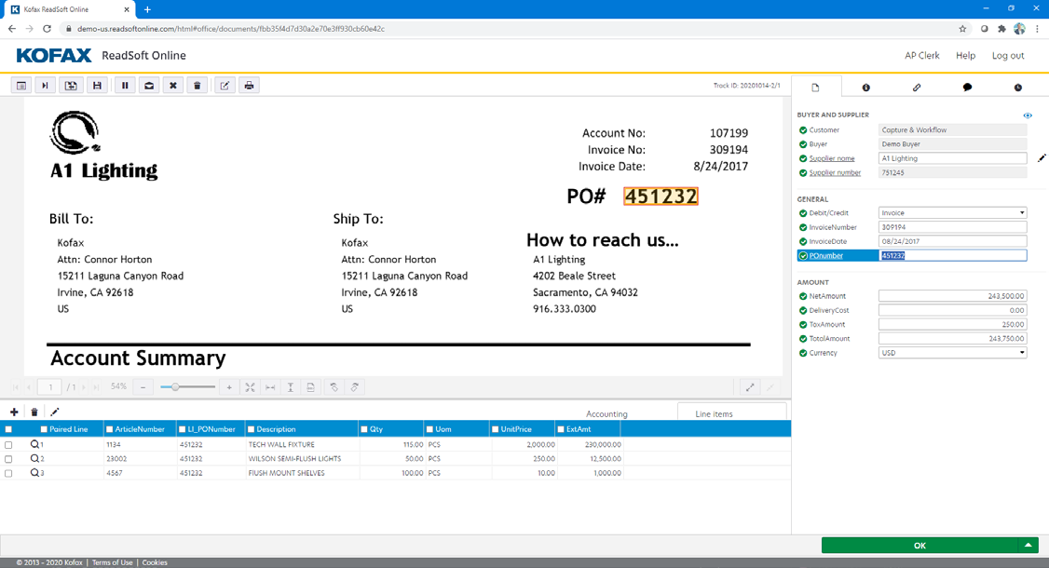
Task: Tick the checkbox for line item 1
Action: (x=8, y=445)
